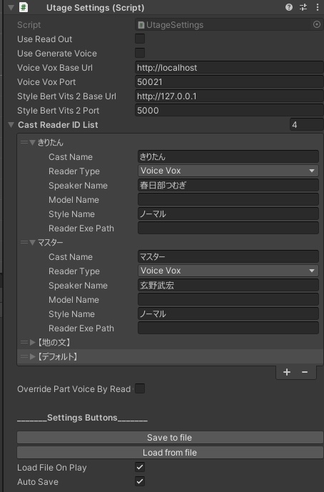Viewport: 324px width, 492px height.
Task: Toggle the Use Generate Voice checkbox
Action: coord(140,53)
